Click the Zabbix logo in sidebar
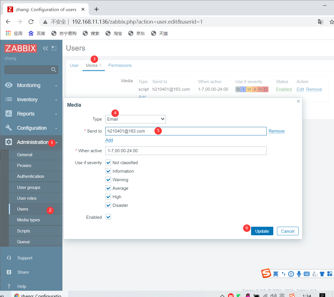The height and width of the screenshot is (297, 334). pyautogui.click(x=21, y=48)
